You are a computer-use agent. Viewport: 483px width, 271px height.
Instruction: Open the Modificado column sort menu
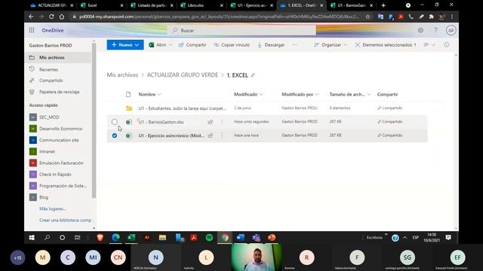pyautogui.click(x=248, y=94)
